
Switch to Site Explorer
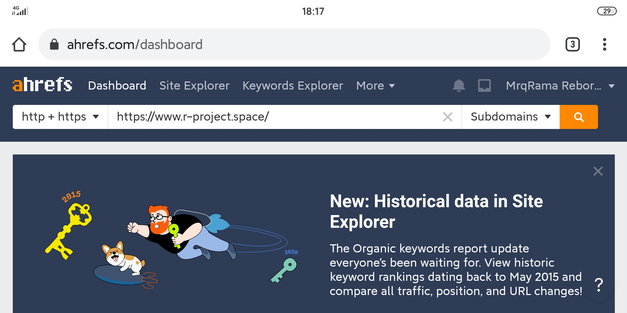pos(194,86)
